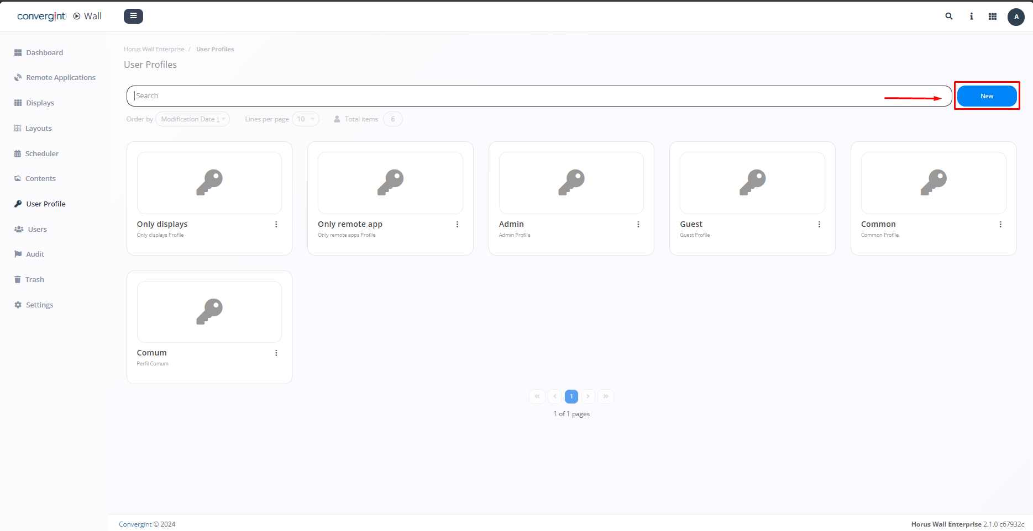
Task: Toggle the Modification Date sort direction arrow
Action: point(217,119)
